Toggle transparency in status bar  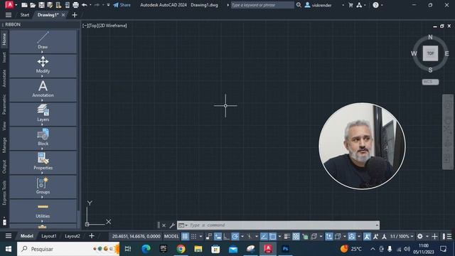[296, 236]
